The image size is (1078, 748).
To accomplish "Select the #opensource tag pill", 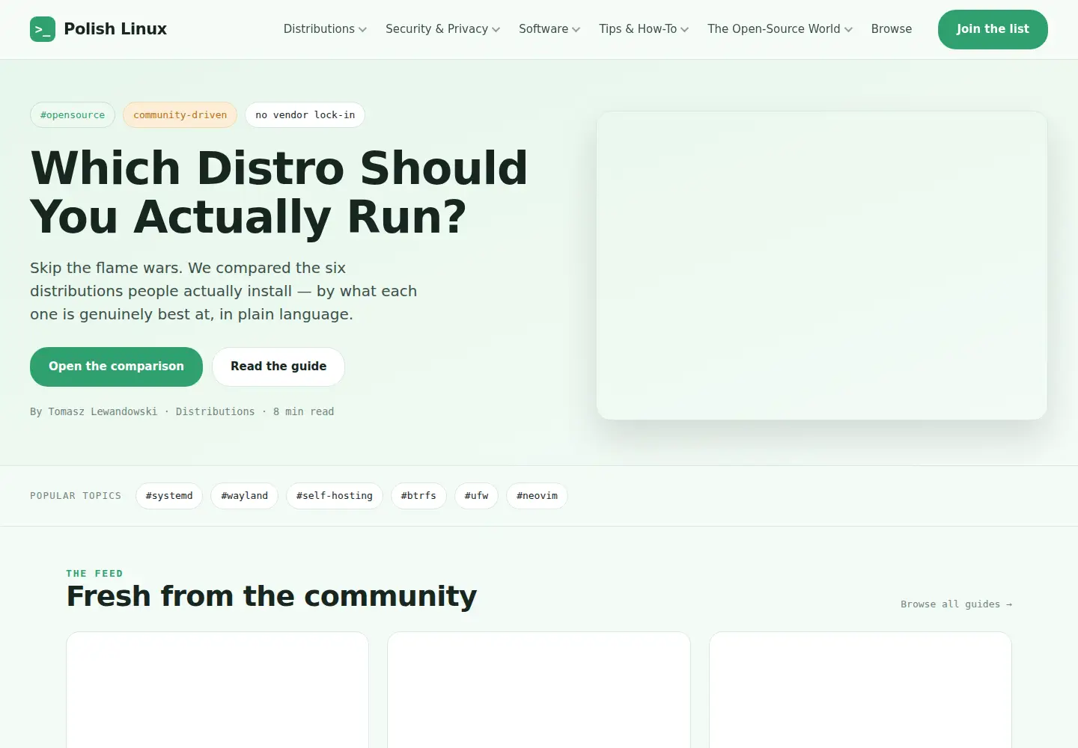I will coord(73,115).
